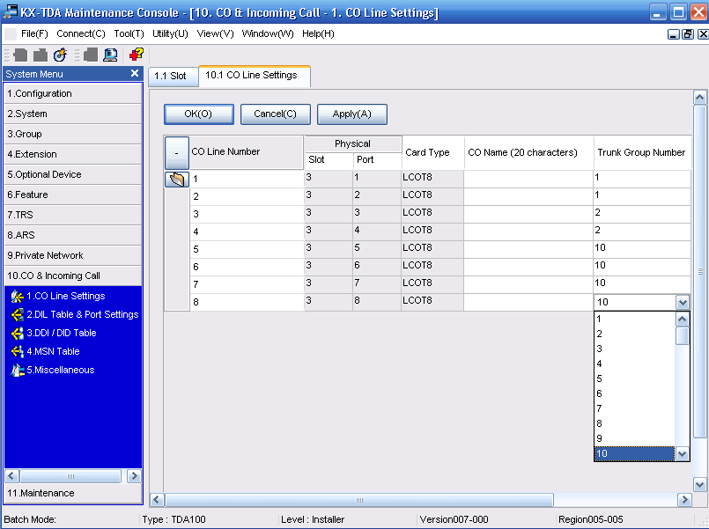Click Trunk Group Number cell for line 3
709x529 pixels.
[x=642, y=213]
